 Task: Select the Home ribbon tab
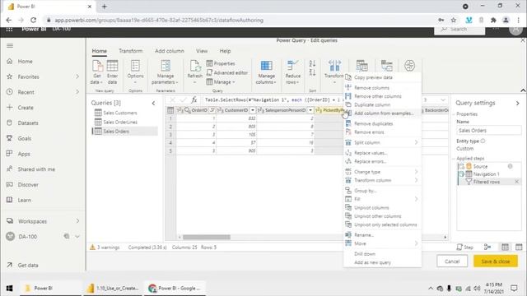[100, 51]
